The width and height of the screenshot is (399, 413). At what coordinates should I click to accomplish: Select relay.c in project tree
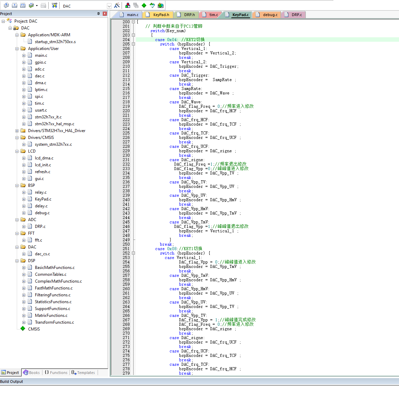(41, 192)
